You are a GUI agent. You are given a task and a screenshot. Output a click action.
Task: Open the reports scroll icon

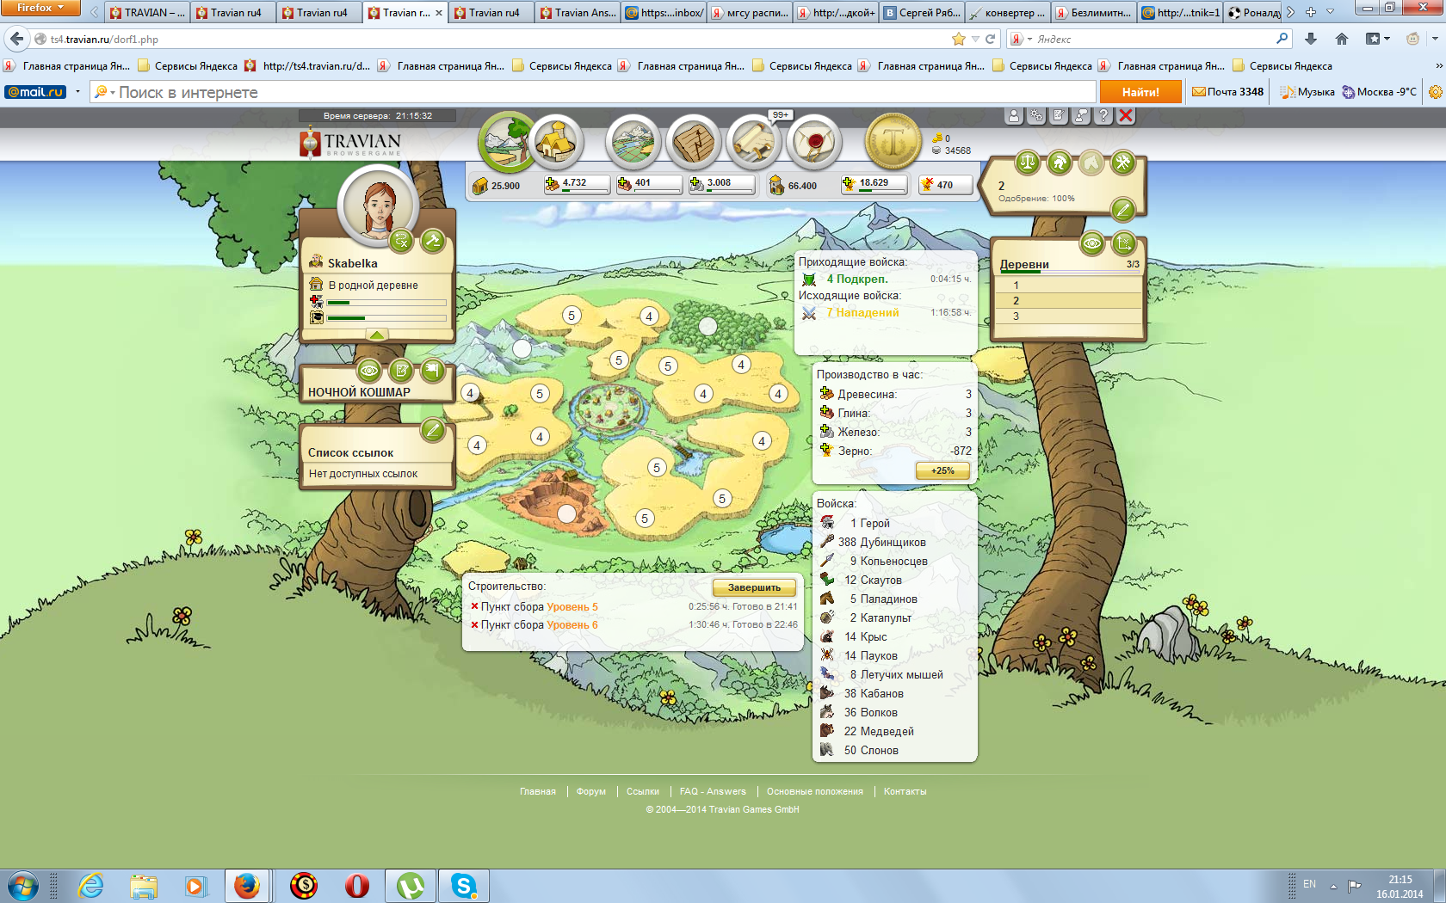click(x=754, y=142)
